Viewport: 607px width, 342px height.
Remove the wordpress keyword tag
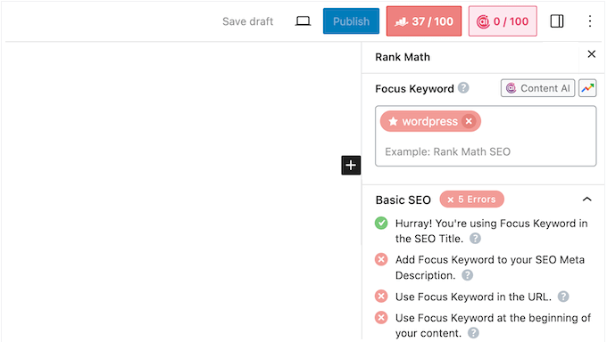point(469,121)
